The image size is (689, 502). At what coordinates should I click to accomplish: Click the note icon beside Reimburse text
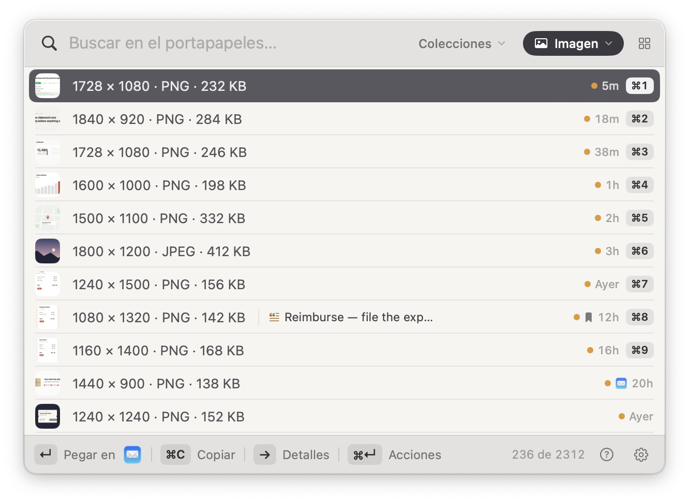click(274, 317)
